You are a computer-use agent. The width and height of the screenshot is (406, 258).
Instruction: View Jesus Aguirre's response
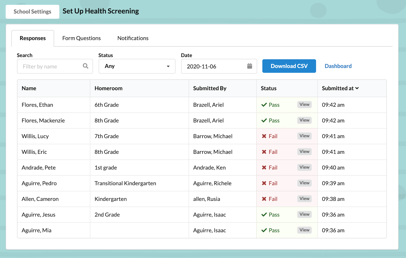(x=304, y=214)
